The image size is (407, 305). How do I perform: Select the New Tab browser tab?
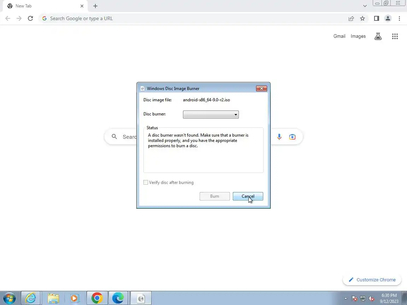pos(46,6)
